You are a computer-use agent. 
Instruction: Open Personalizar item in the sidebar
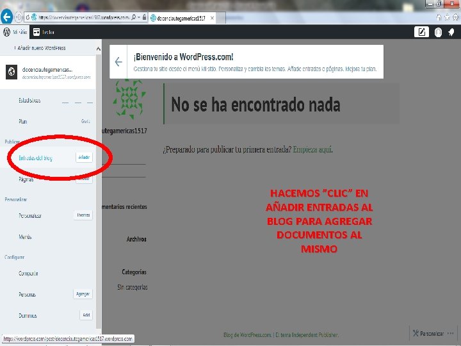tap(30, 216)
